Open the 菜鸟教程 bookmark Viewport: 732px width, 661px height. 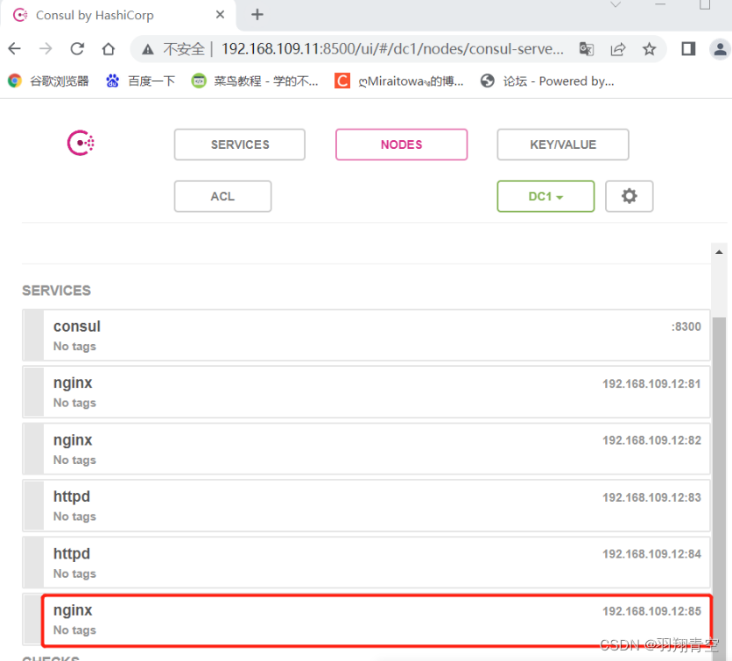pyautogui.click(x=255, y=81)
